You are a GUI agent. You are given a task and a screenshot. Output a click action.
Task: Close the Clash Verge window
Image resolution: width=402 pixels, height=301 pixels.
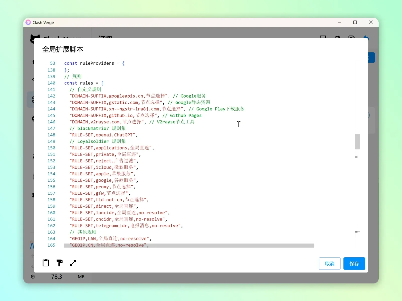coord(371,22)
